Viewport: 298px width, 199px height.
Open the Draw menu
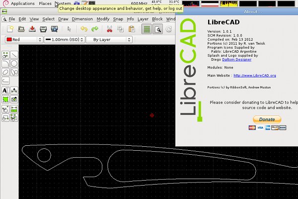pos(63,19)
